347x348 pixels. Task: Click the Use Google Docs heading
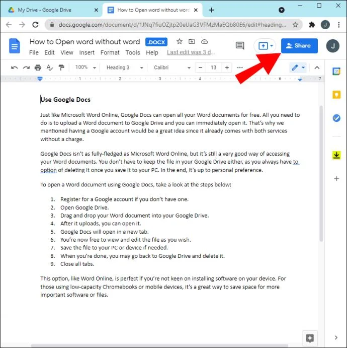click(x=65, y=100)
